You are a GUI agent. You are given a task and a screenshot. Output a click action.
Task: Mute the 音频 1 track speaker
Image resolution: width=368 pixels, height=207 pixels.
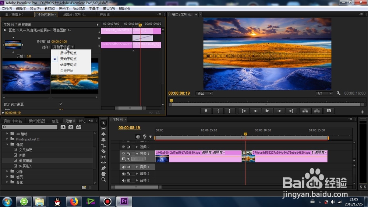[123, 167]
